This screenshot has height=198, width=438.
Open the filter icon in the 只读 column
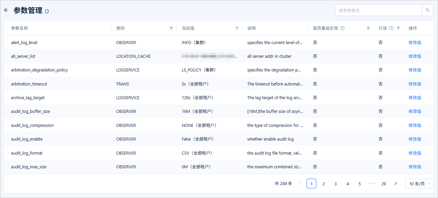pos(398,28)
